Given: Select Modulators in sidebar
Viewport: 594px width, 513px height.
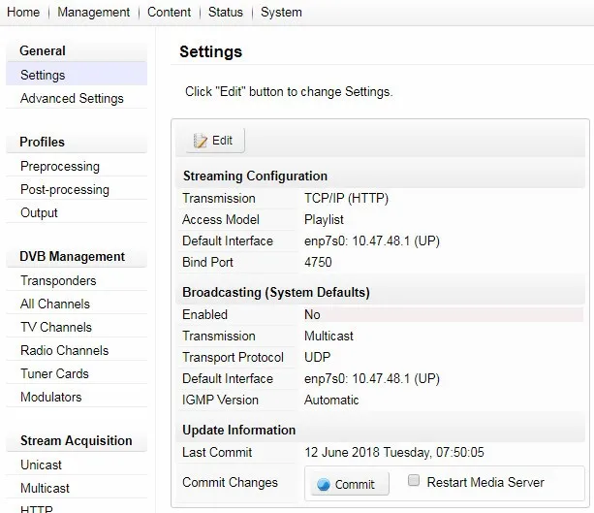Looking at the screenshot, I should pos(51,397).
